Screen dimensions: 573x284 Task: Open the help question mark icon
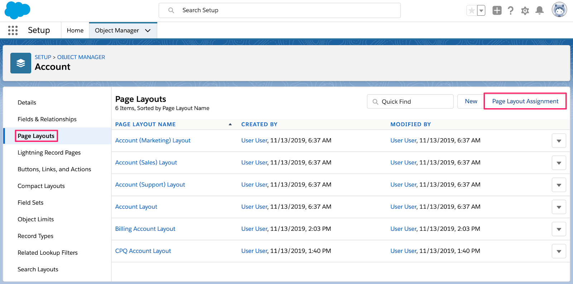click(x=511, y=10)
